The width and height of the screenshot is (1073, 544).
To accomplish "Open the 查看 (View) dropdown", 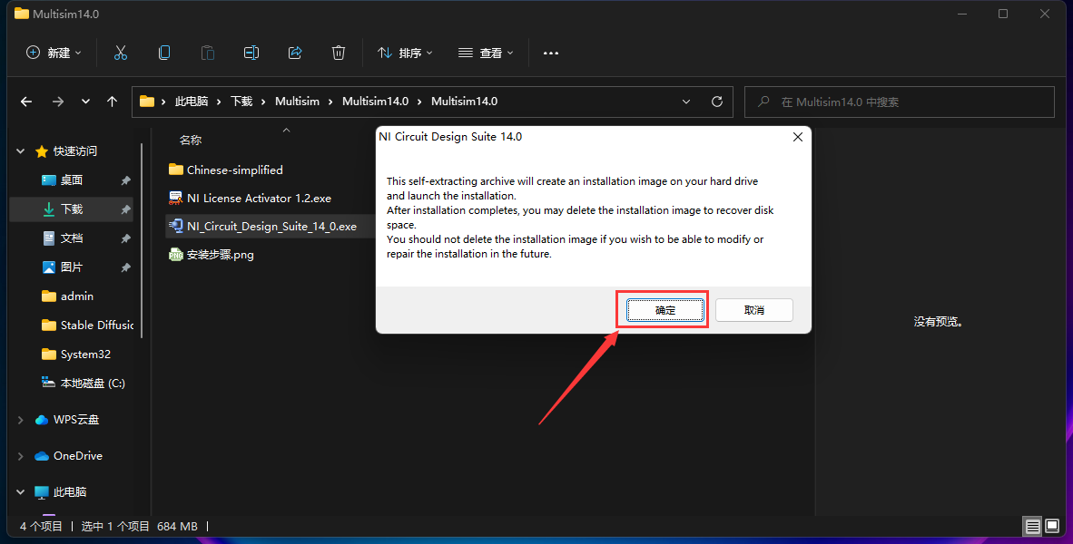I will coord(486,53).
